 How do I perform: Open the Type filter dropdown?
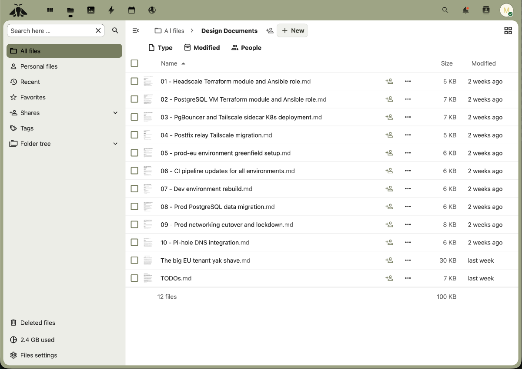click(161, 47)
